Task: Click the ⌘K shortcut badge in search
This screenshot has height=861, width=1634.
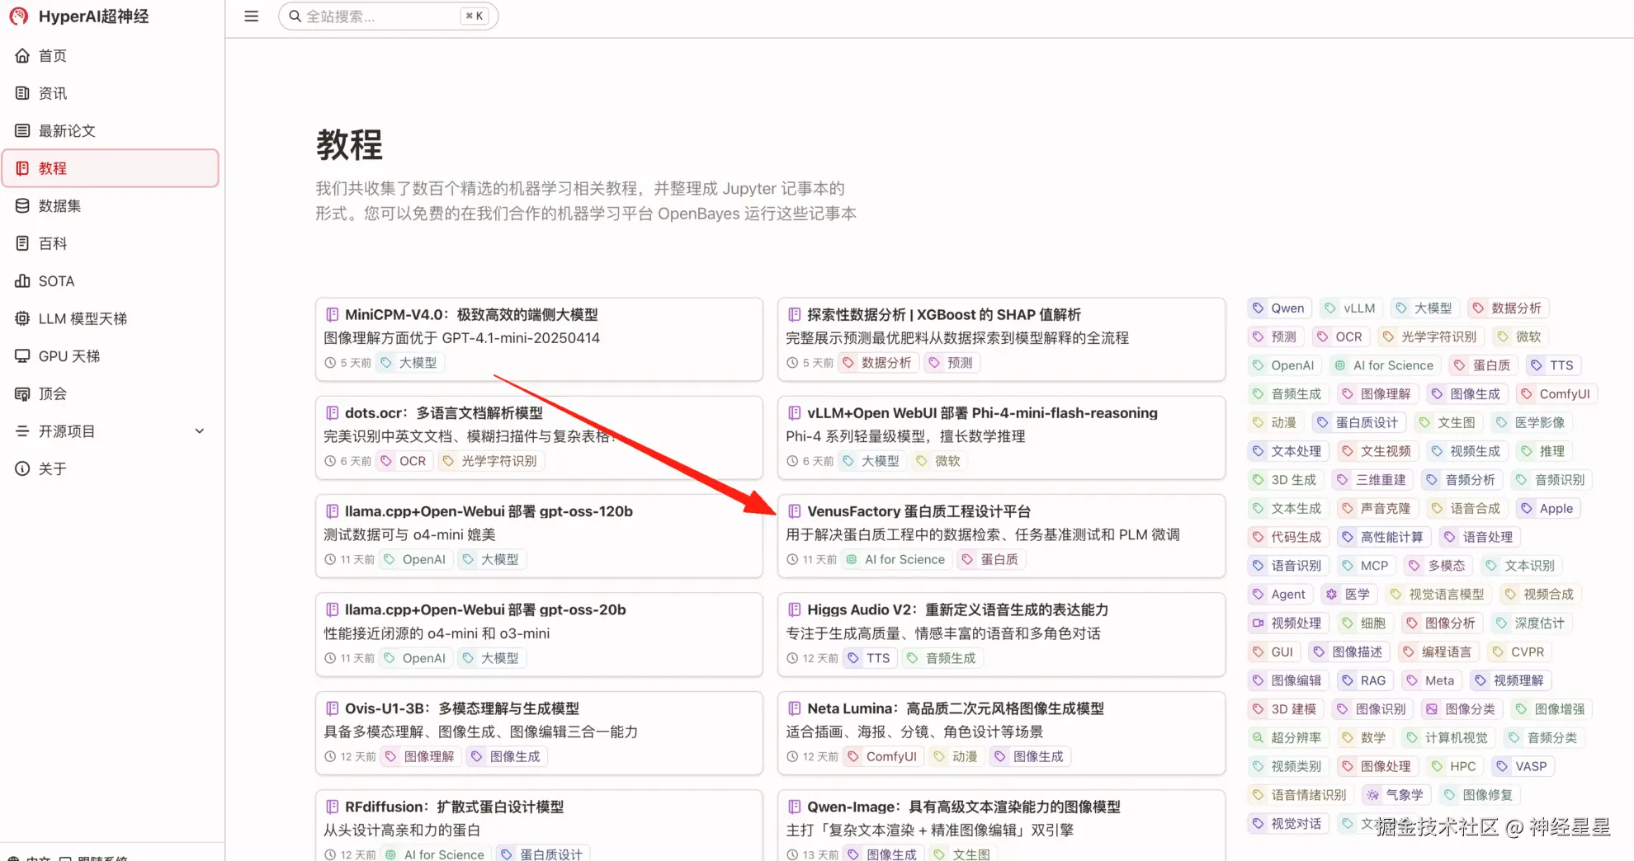Action: (475, 16)
